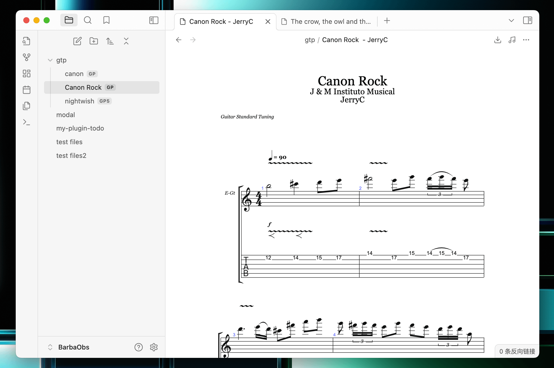Click the download icon in view header
Image resolution: width=554 pixels, height=368 pixels.
point(498,40)
